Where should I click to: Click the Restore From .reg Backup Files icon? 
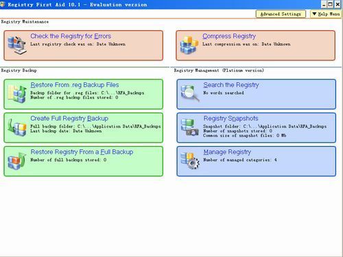click(x=17, y=93)
